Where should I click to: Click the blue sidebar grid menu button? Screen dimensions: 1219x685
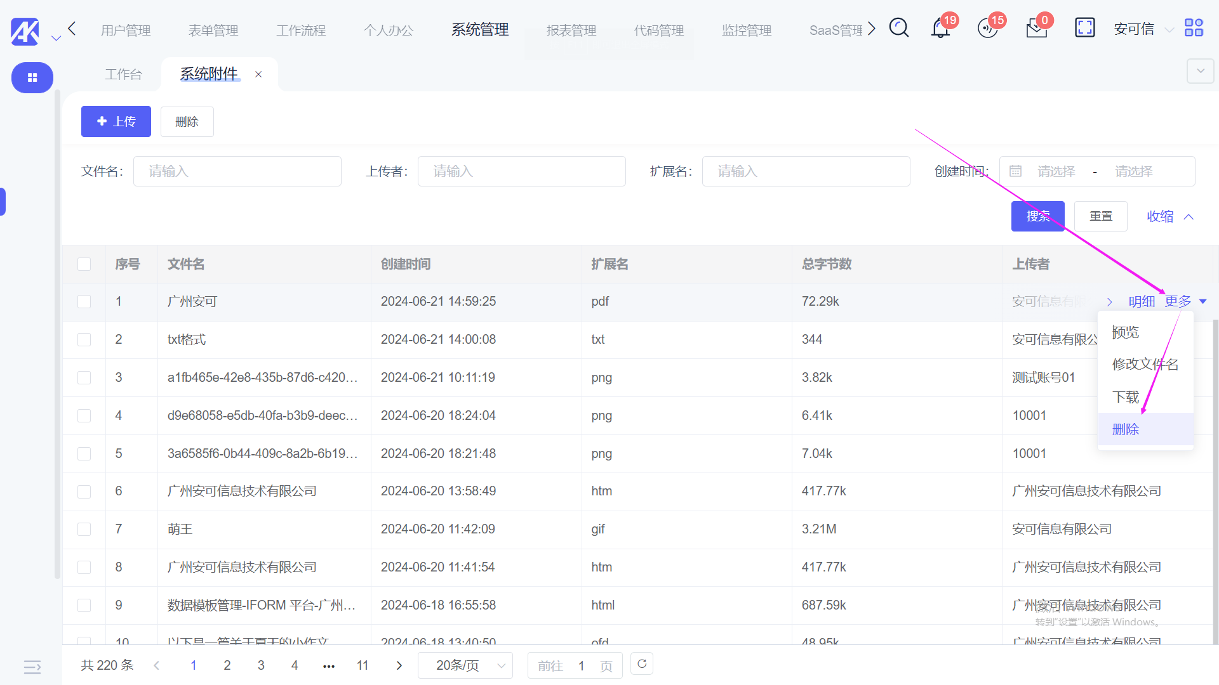coord(32,77)
